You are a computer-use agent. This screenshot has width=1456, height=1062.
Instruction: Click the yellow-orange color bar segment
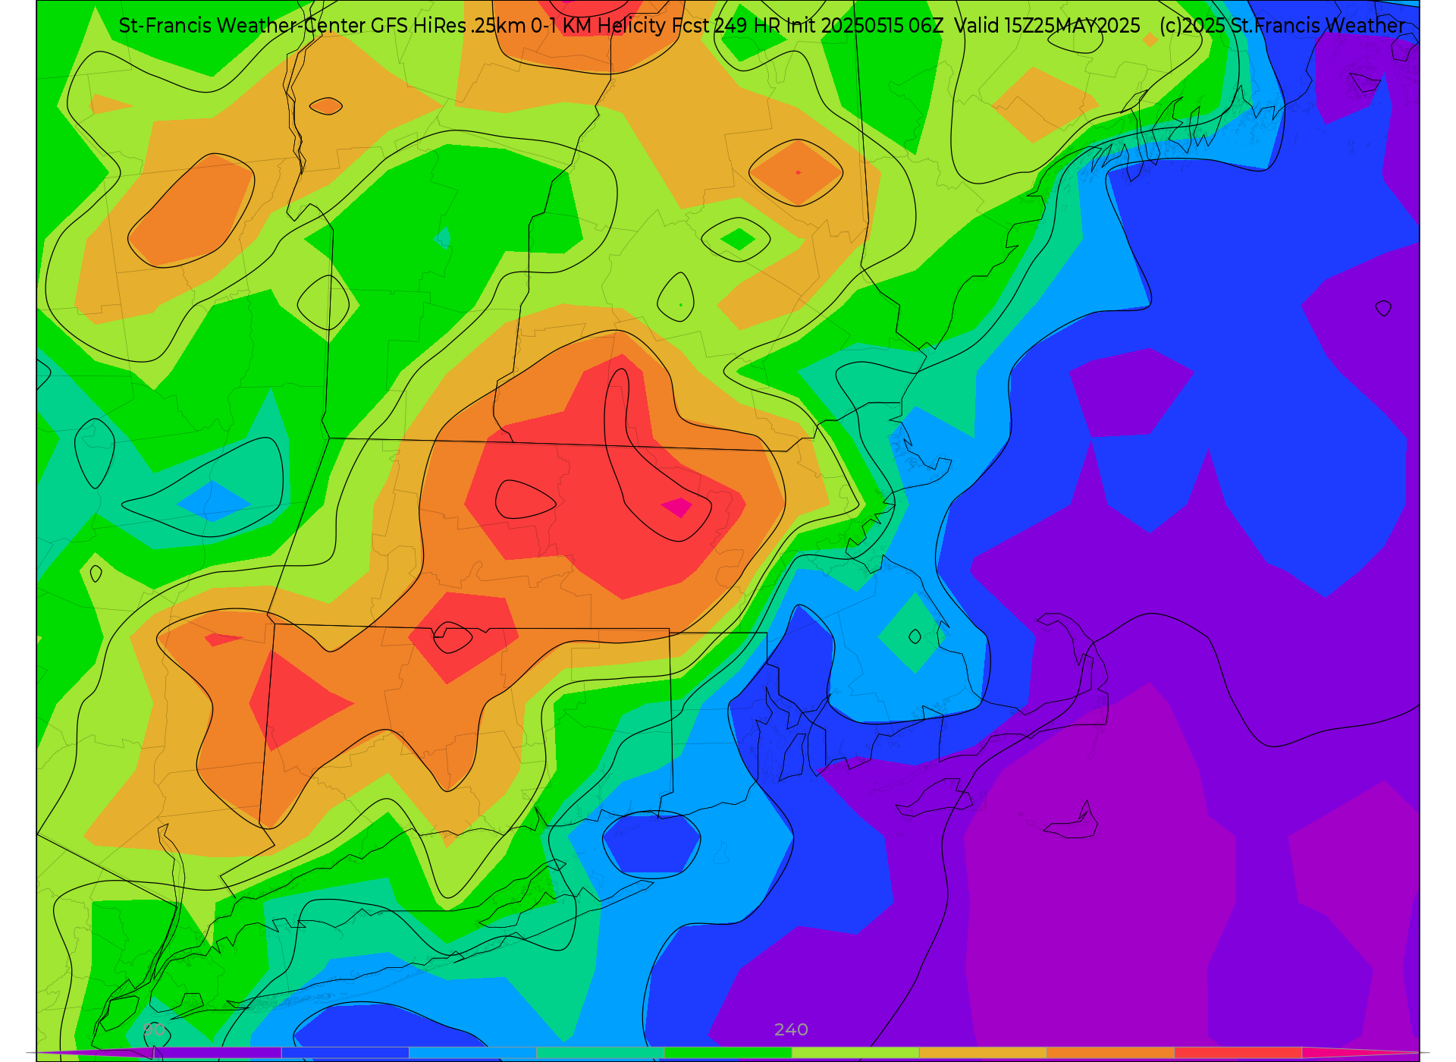click(983, 1053)
